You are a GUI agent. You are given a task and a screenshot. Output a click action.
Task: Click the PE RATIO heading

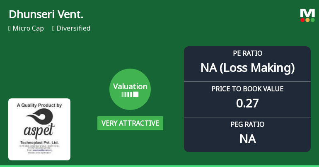coord(247,54)
